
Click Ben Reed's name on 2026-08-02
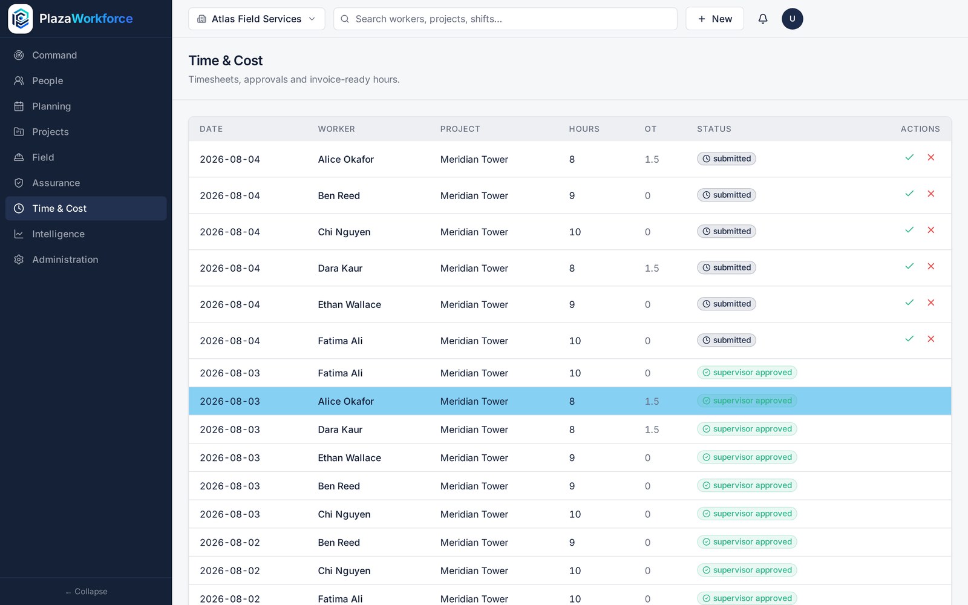[x=339, y=543]
